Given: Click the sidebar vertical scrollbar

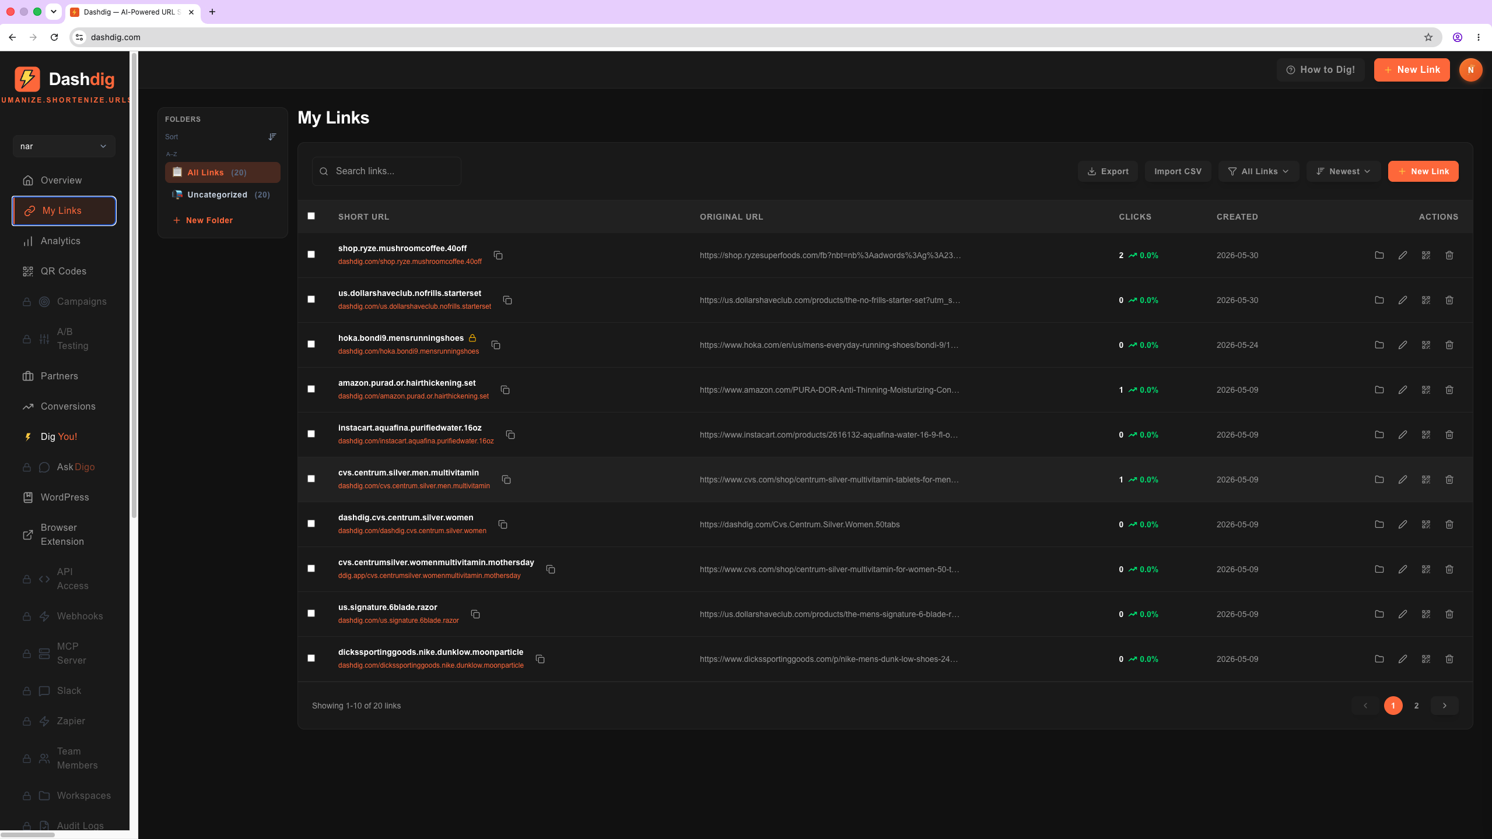Looking at the screenshot, I should tap(134, 285).
